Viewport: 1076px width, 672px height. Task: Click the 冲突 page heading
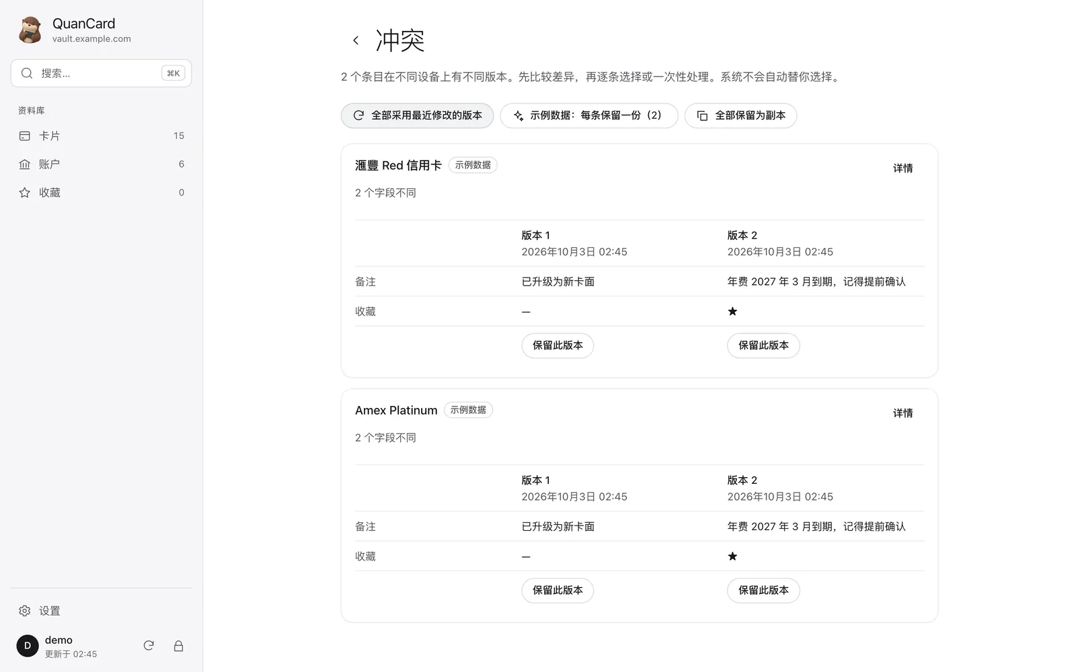click(x=400, y=40)
